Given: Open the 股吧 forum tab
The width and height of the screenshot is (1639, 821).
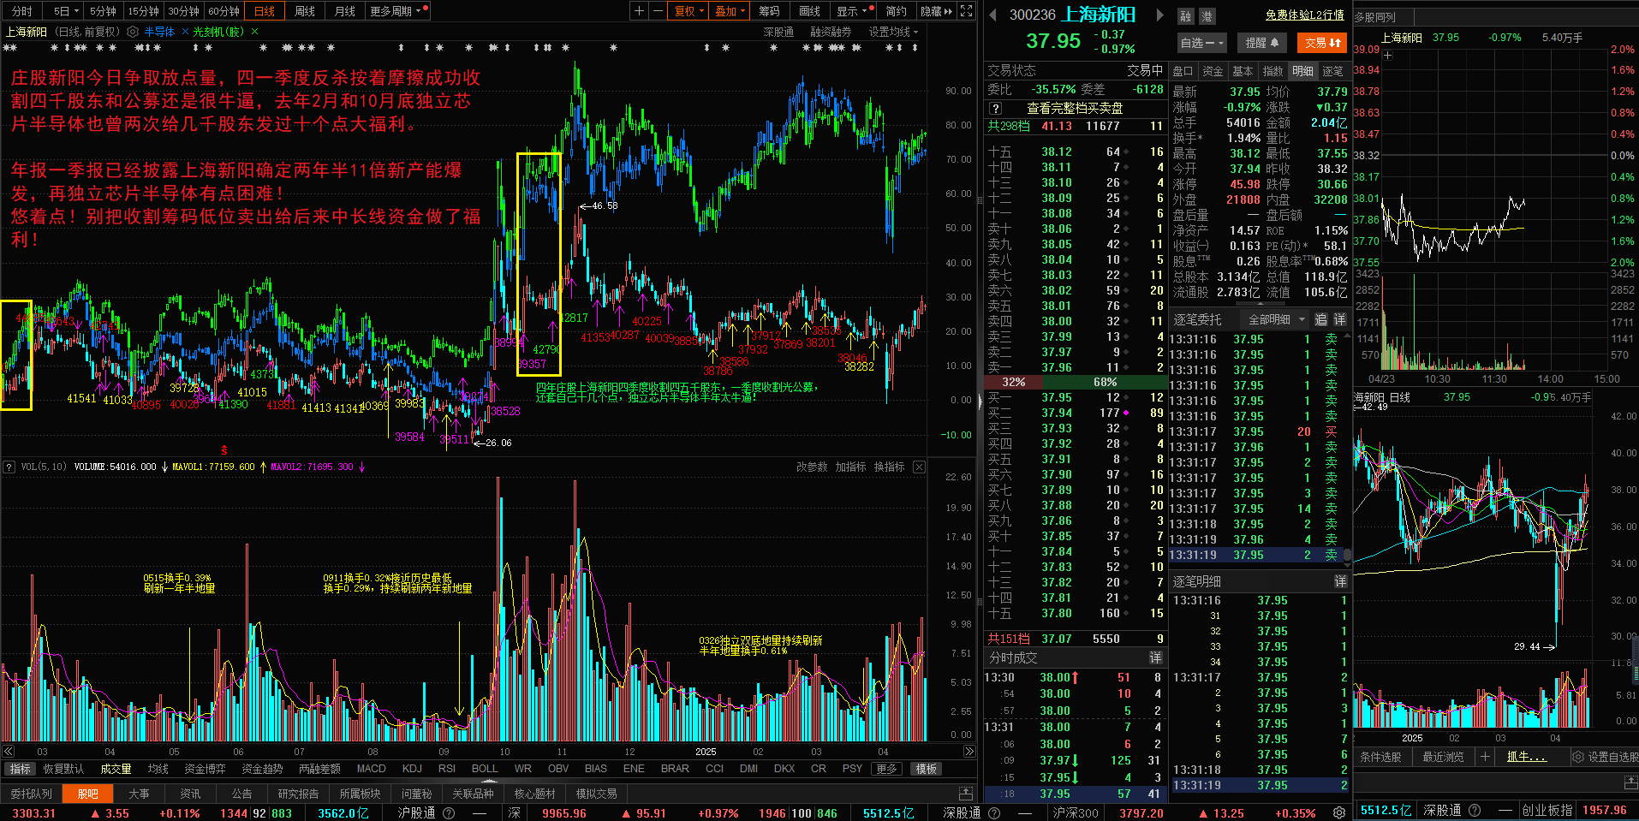Looking at the screenshot, I should click(88, 794).
